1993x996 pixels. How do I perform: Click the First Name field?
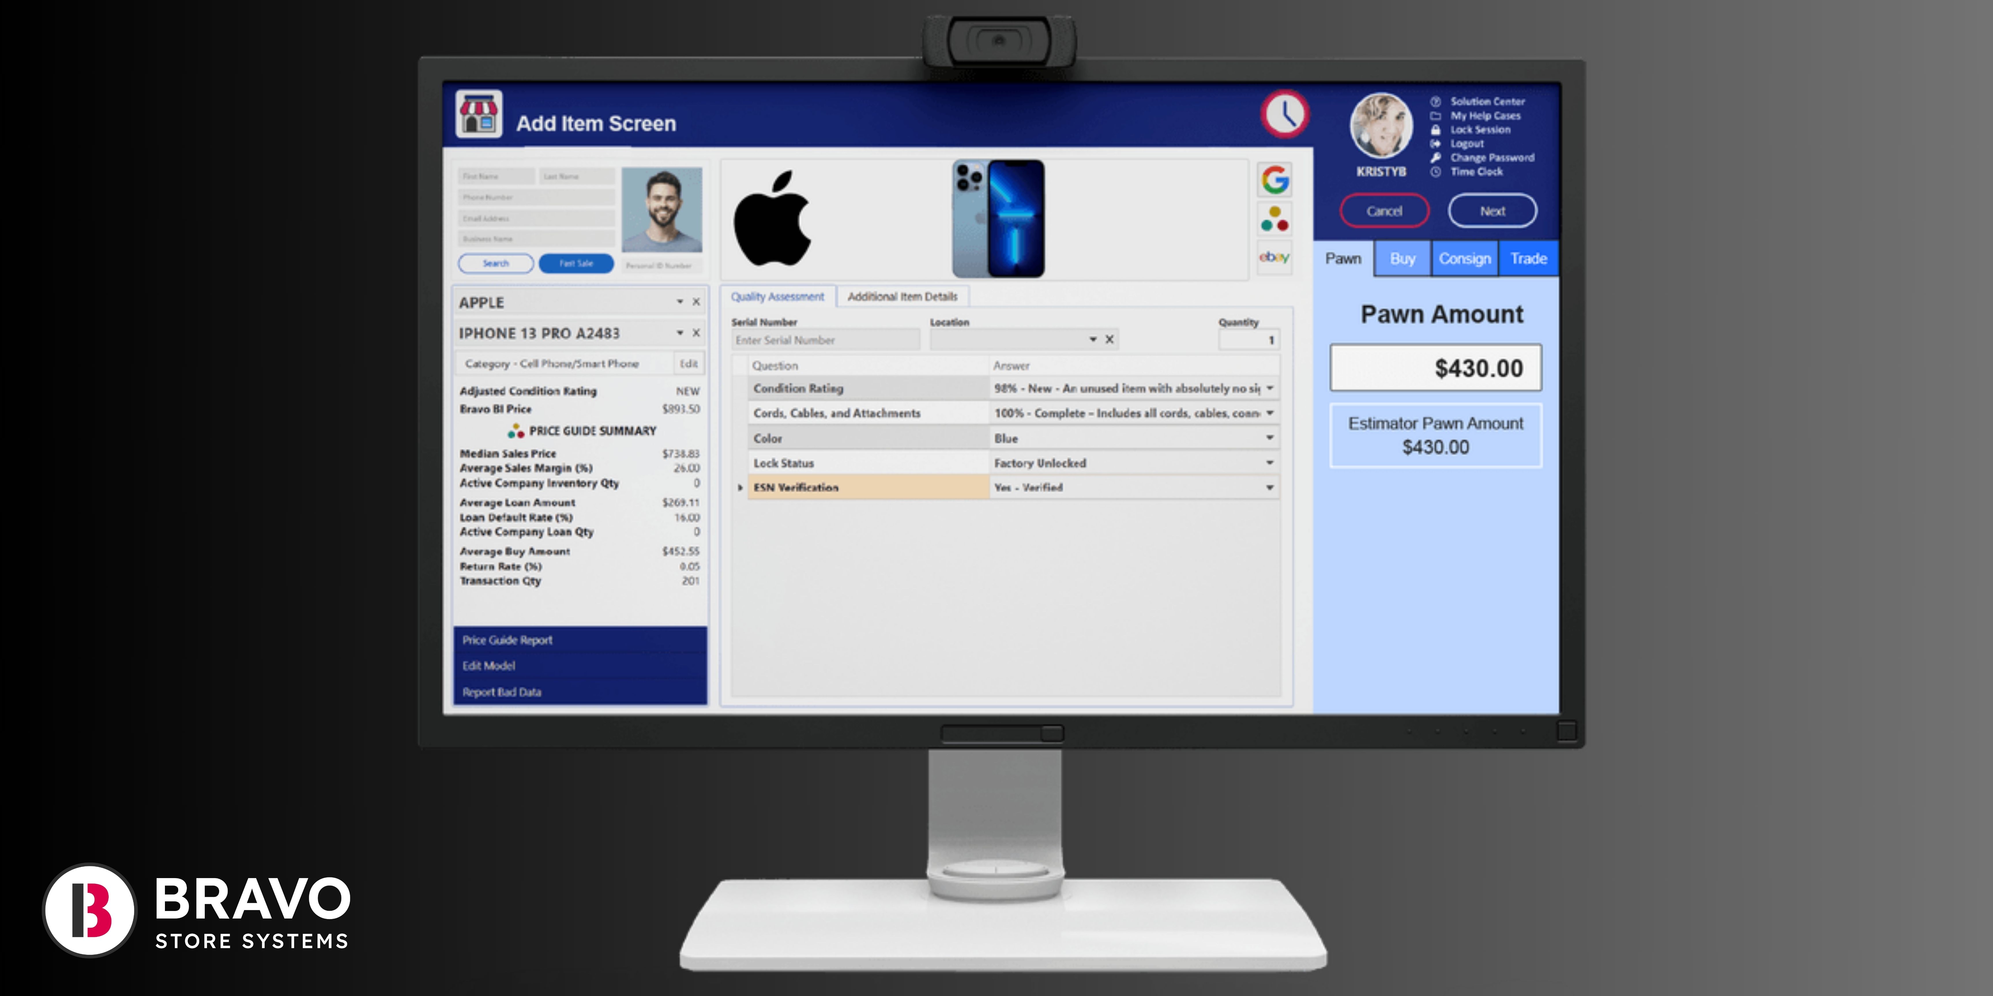(x=496, y=176)
